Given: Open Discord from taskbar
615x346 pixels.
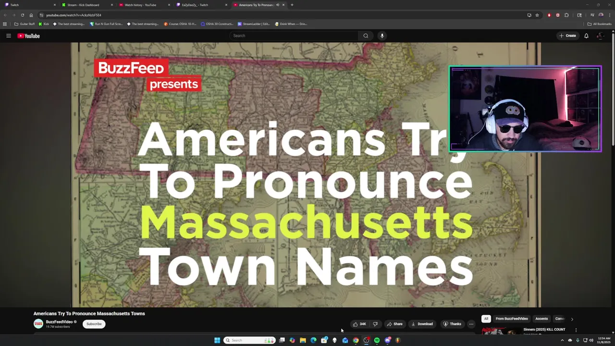Looking at the screenshot, I should [388, 340].
